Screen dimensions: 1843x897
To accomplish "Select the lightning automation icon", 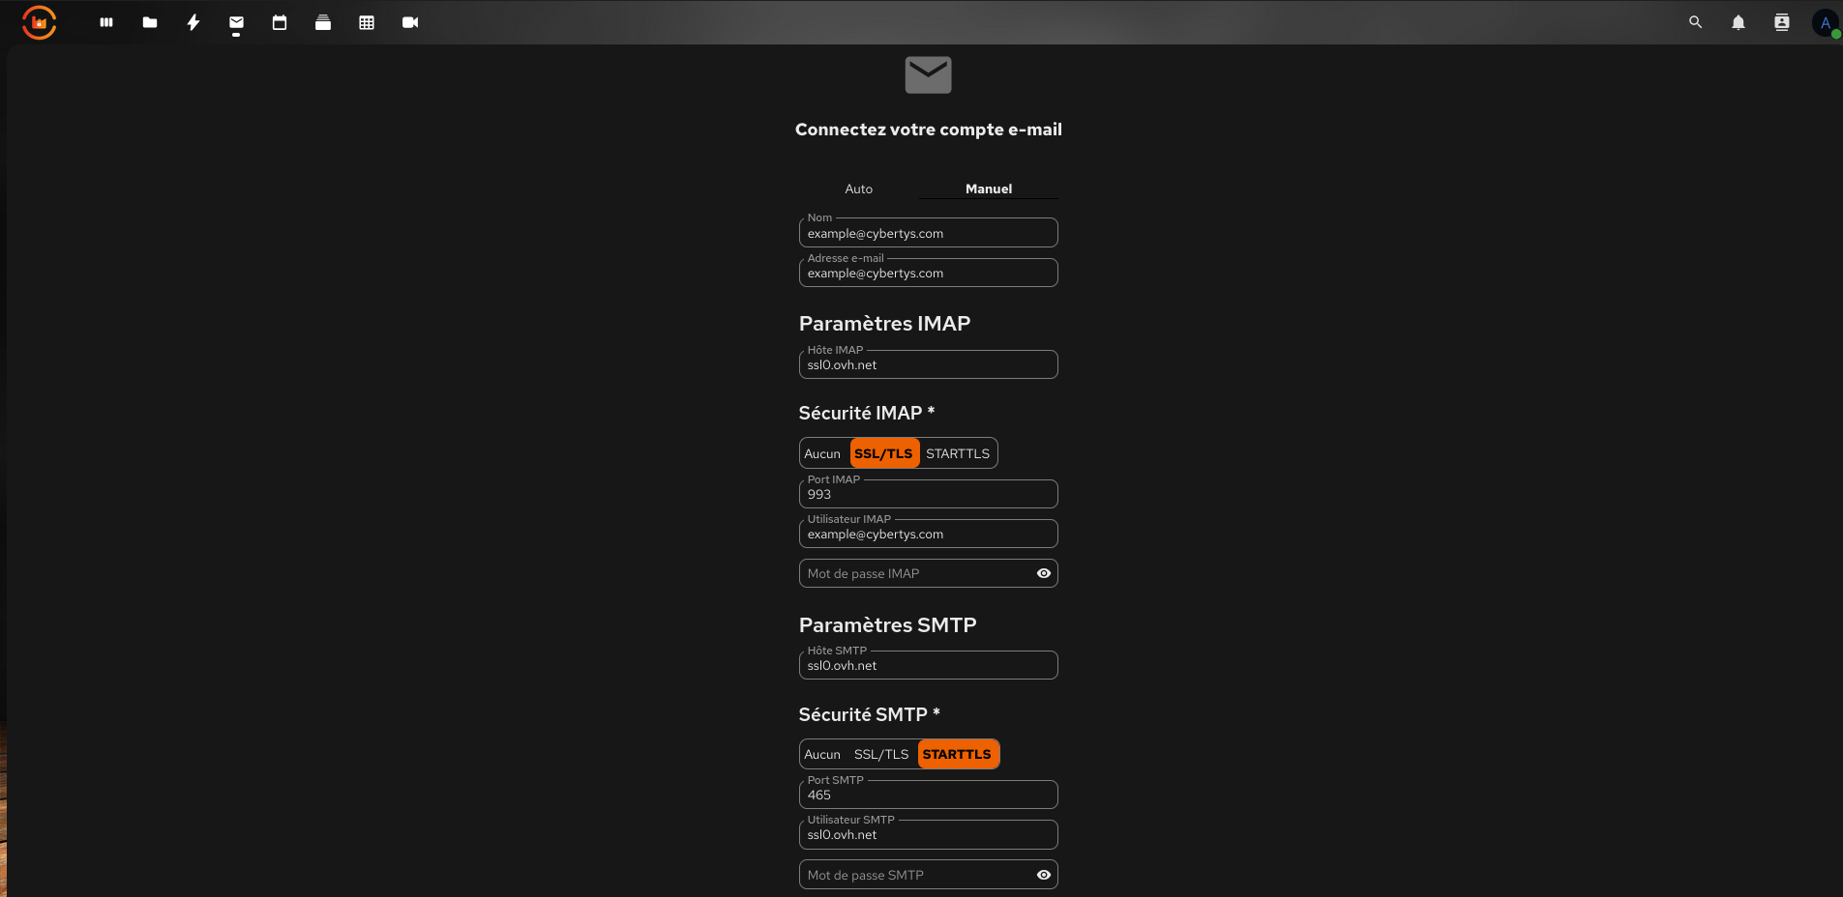I will click(x=193, y=22).
